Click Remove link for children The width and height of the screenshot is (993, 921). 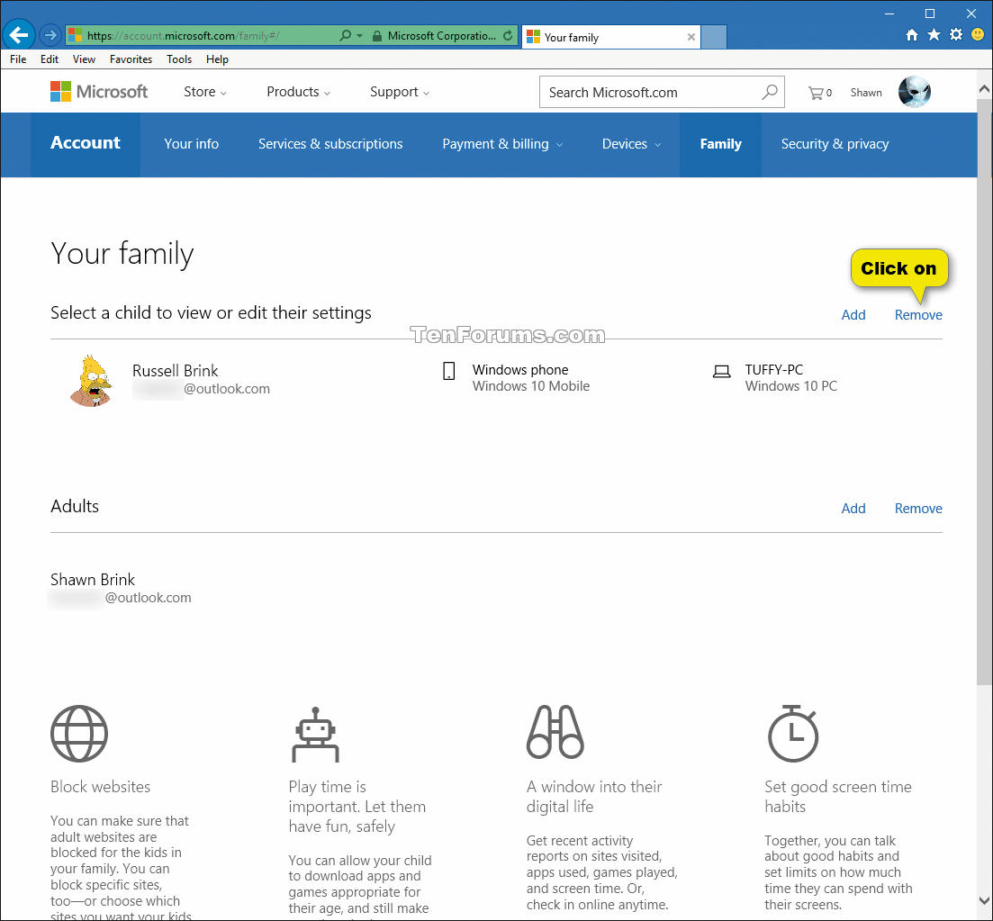(x=918, y=315)
